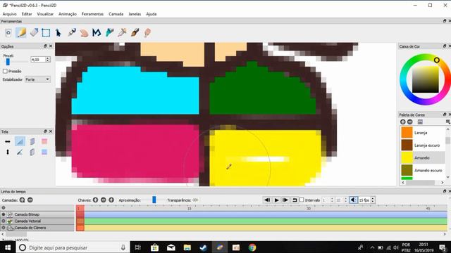This screenshot has width=451, height=253.
Task: Click the Pincel size slider handle
Action: point(8,61)
